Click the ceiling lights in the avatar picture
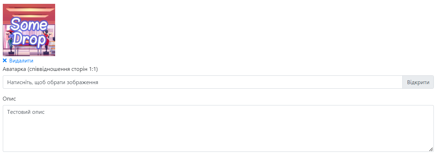Viewport: 438px width, 155px height. 29,11
